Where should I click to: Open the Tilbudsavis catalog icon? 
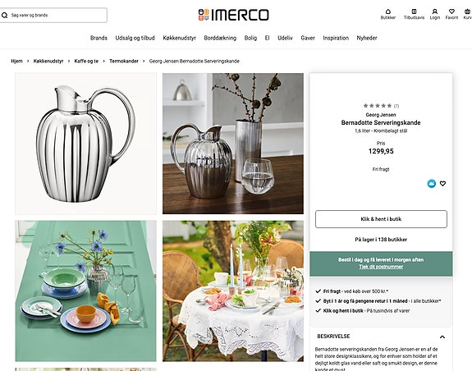(415, 11)
